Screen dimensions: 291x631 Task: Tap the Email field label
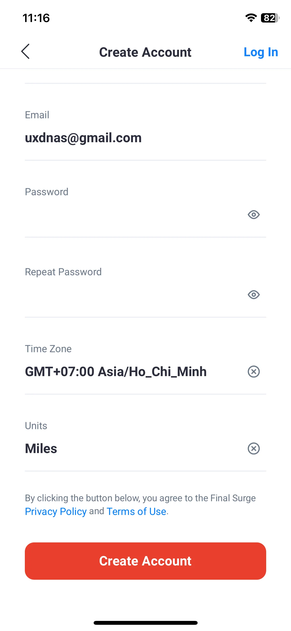coord(37,115)
